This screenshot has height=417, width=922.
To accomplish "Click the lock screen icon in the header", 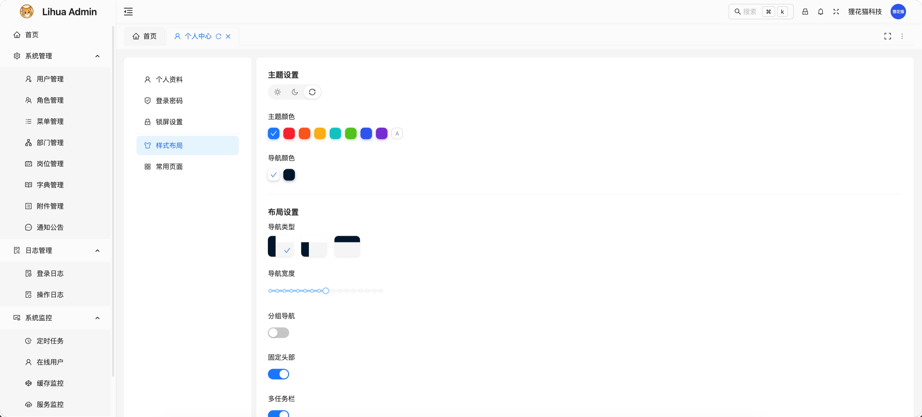I will (805, 12).
